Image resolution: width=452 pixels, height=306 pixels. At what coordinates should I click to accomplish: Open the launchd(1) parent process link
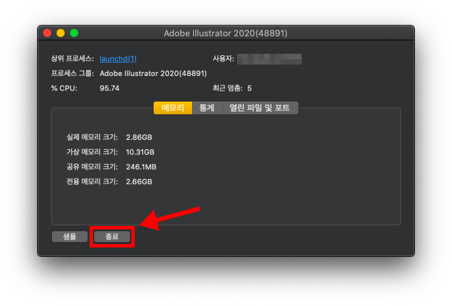(x=118, y=59)
